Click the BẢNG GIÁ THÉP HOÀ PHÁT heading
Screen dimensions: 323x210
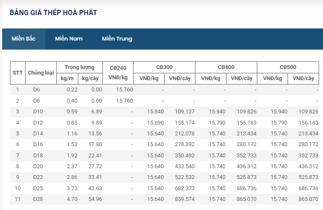click(53, 13)
